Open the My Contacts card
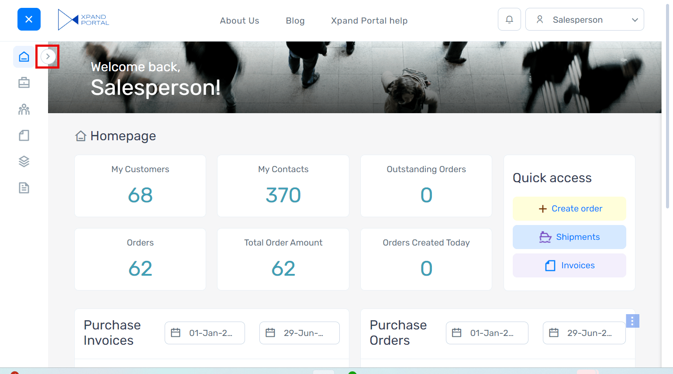This screenshot has height=374, width=673. pos(283,186)
